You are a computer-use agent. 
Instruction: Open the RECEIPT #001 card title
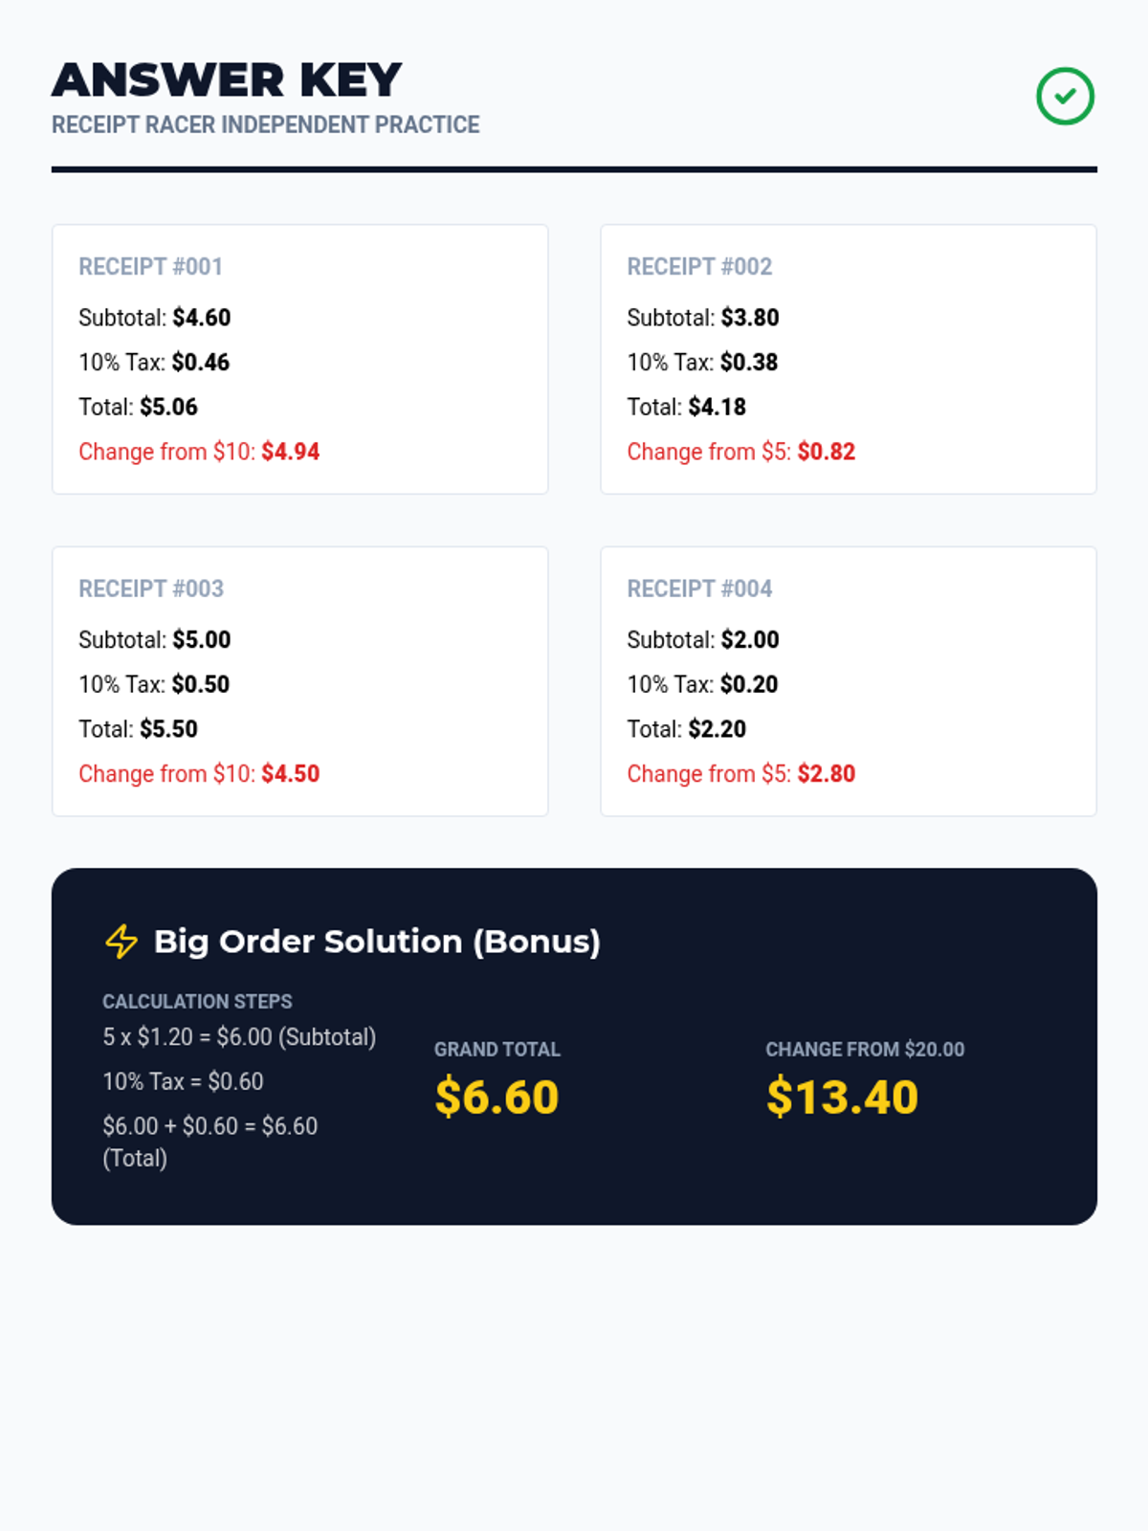[151, 267]
